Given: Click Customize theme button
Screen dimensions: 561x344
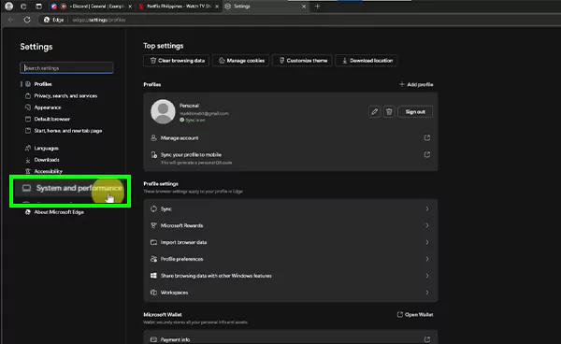Looking at the screenshot, I should click(x=302, y=61).
